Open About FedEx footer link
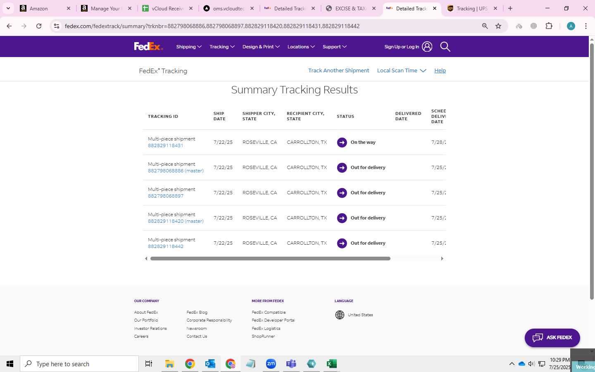The width and height of the screenshot is (595, 372). (x=146, y=312)
